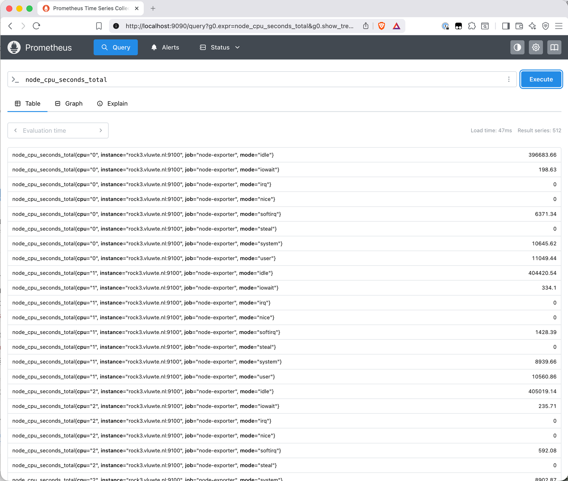This screenshot has height=481, width=568.
Task: Click the Brave Shields lion icon
Action: [x=381, y=26]
